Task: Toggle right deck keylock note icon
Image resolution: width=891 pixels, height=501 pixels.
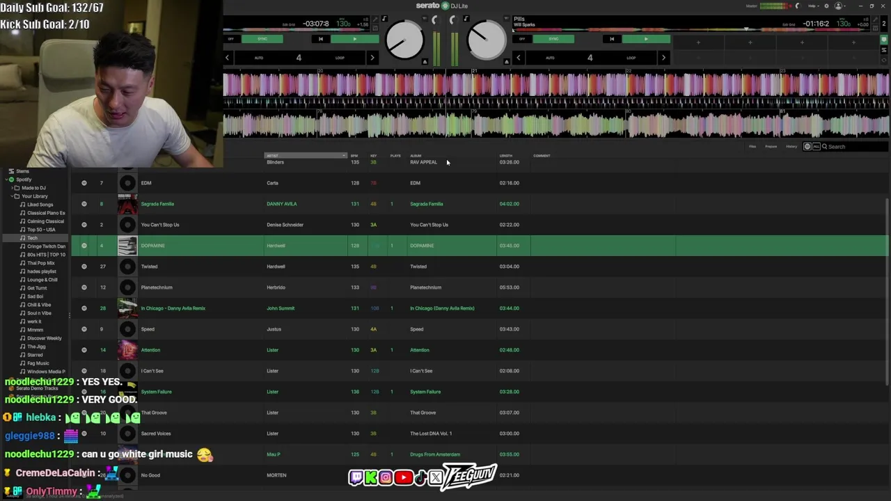Action: point(466,19)
